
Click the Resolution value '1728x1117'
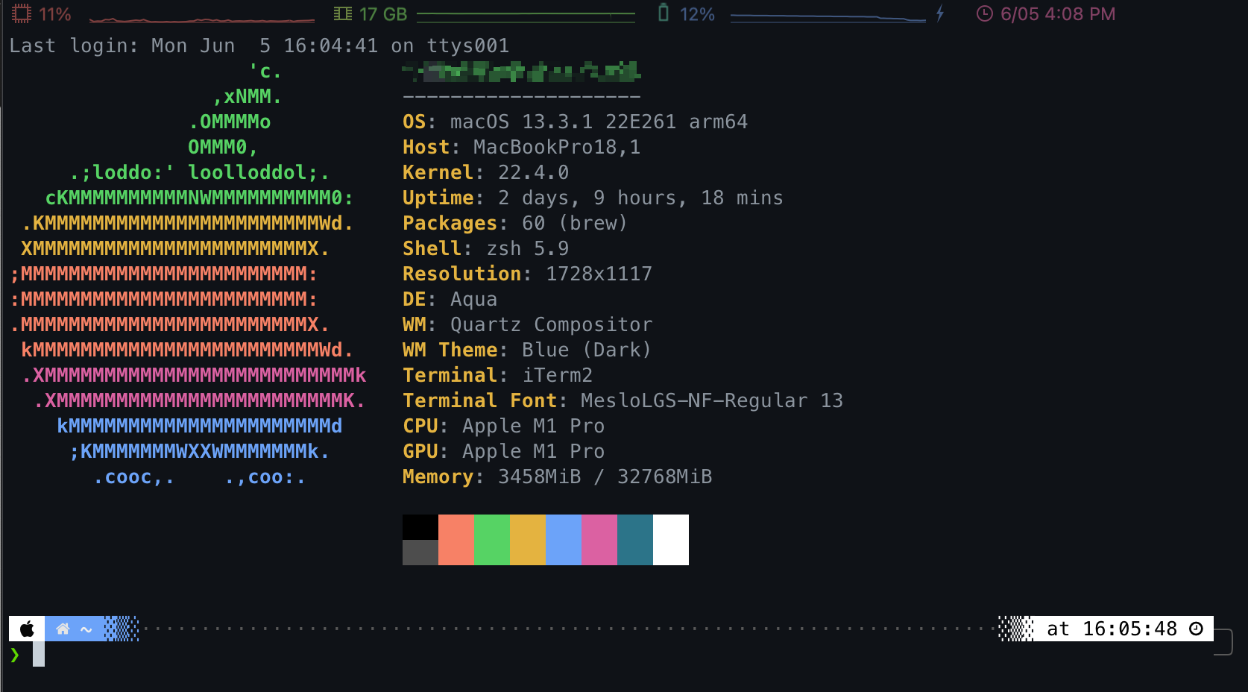click(x=599, y=274)
